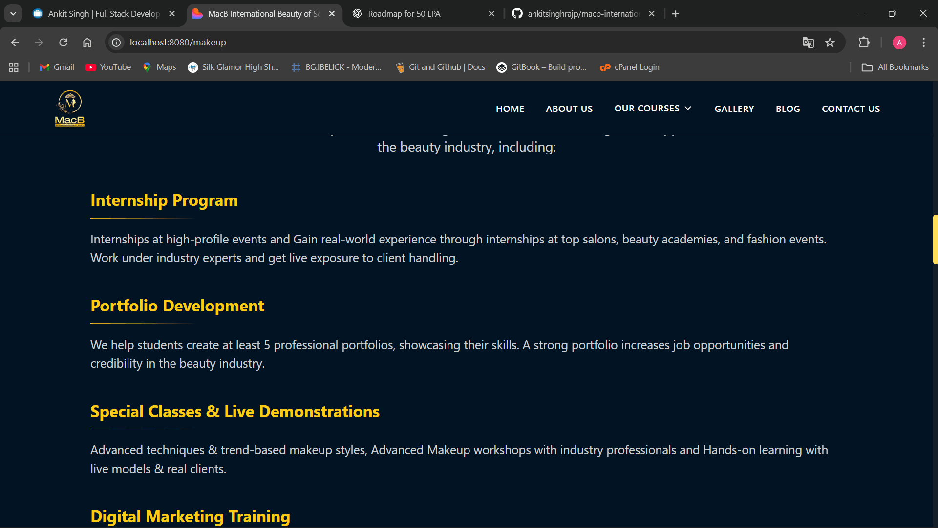The width and height of the screenshot is (938, 528).
Task: Open Chrome three-dot menu
Action: 923,43
